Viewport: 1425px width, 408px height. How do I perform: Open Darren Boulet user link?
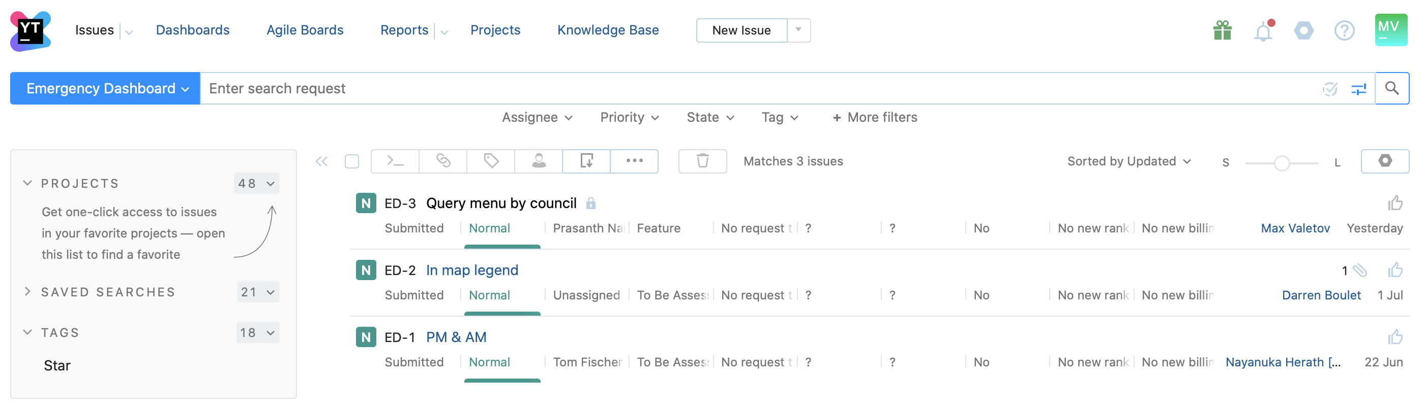click(x=1321, y=295)
